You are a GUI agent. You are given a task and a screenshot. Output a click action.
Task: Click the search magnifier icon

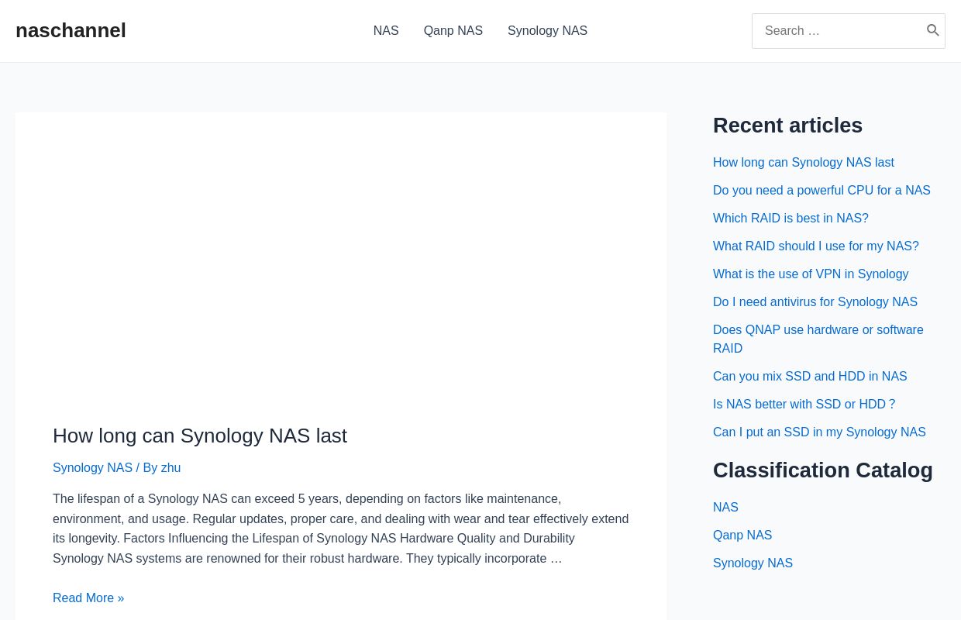[x=932, y=31]
